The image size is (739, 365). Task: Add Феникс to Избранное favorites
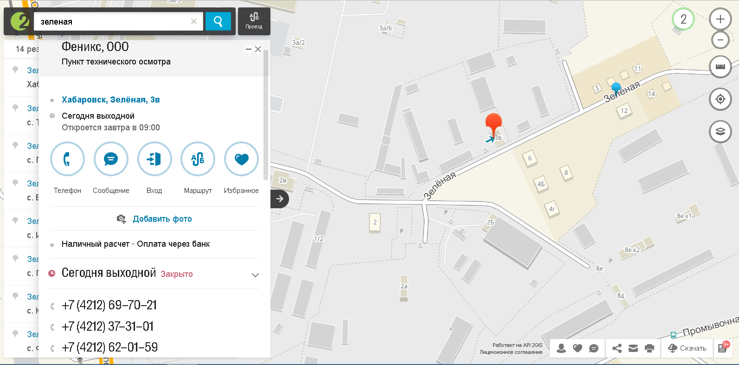241,159
